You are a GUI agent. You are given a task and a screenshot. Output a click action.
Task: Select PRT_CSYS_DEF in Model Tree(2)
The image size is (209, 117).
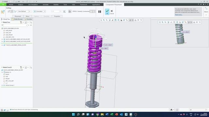[x=9, y=81]
